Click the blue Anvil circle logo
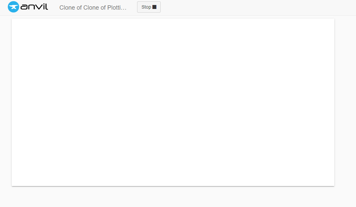356x207 pixels. pyautogui.click(x=13, y=7)
